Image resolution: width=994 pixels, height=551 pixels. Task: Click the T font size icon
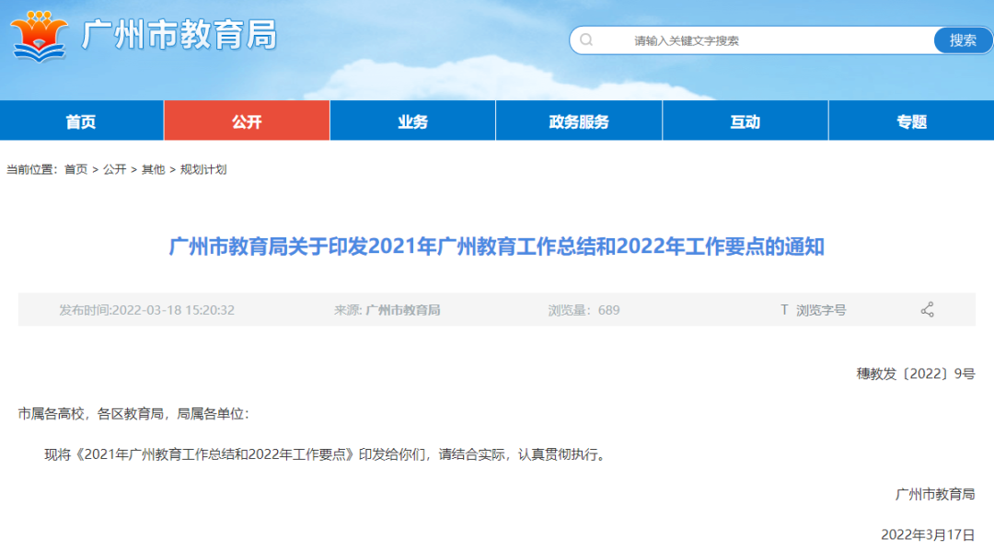coord(784,310)
